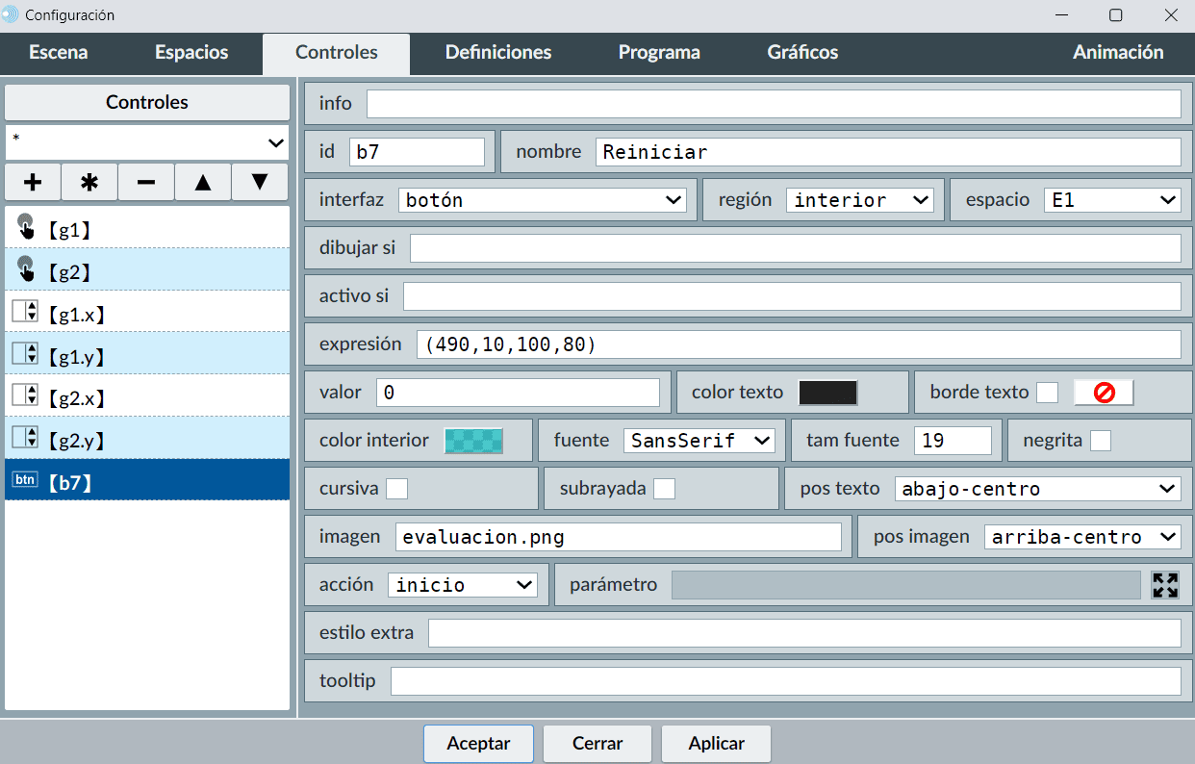
Task: Click the Aplicar button
Action: [716, 744]
